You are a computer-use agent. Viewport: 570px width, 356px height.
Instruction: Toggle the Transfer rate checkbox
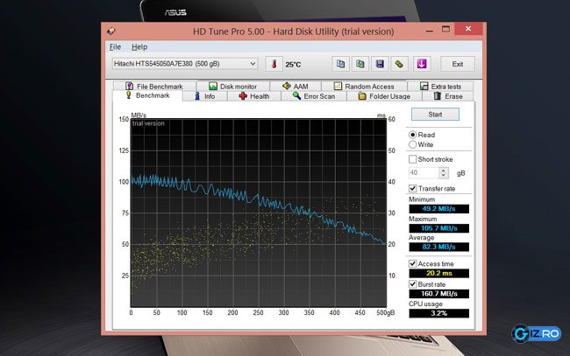413,189
